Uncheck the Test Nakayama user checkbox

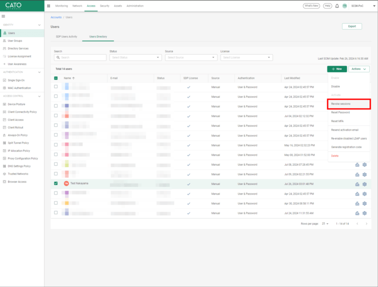[56, 184]
